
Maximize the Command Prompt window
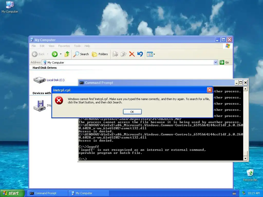click(241, 83)
